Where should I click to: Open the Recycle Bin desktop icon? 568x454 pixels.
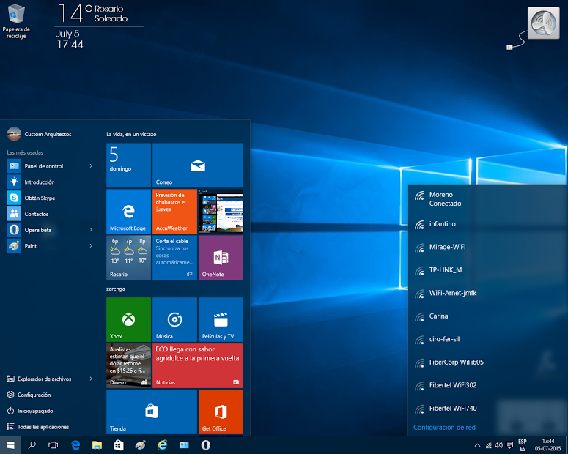[16, 21]
